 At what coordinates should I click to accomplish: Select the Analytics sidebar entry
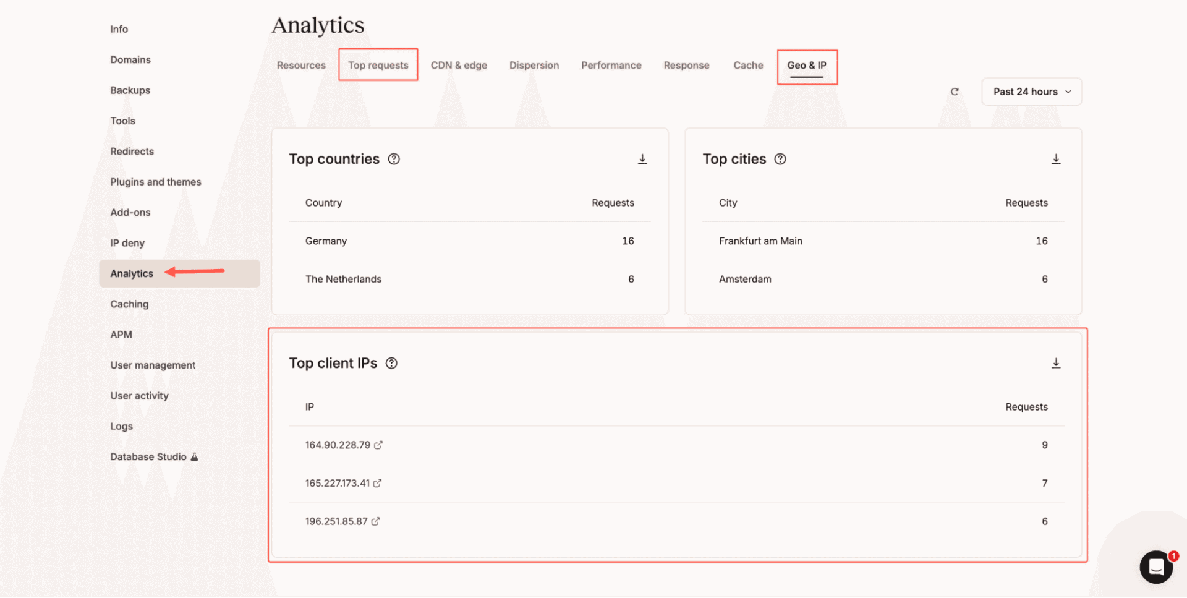[131, 273]
